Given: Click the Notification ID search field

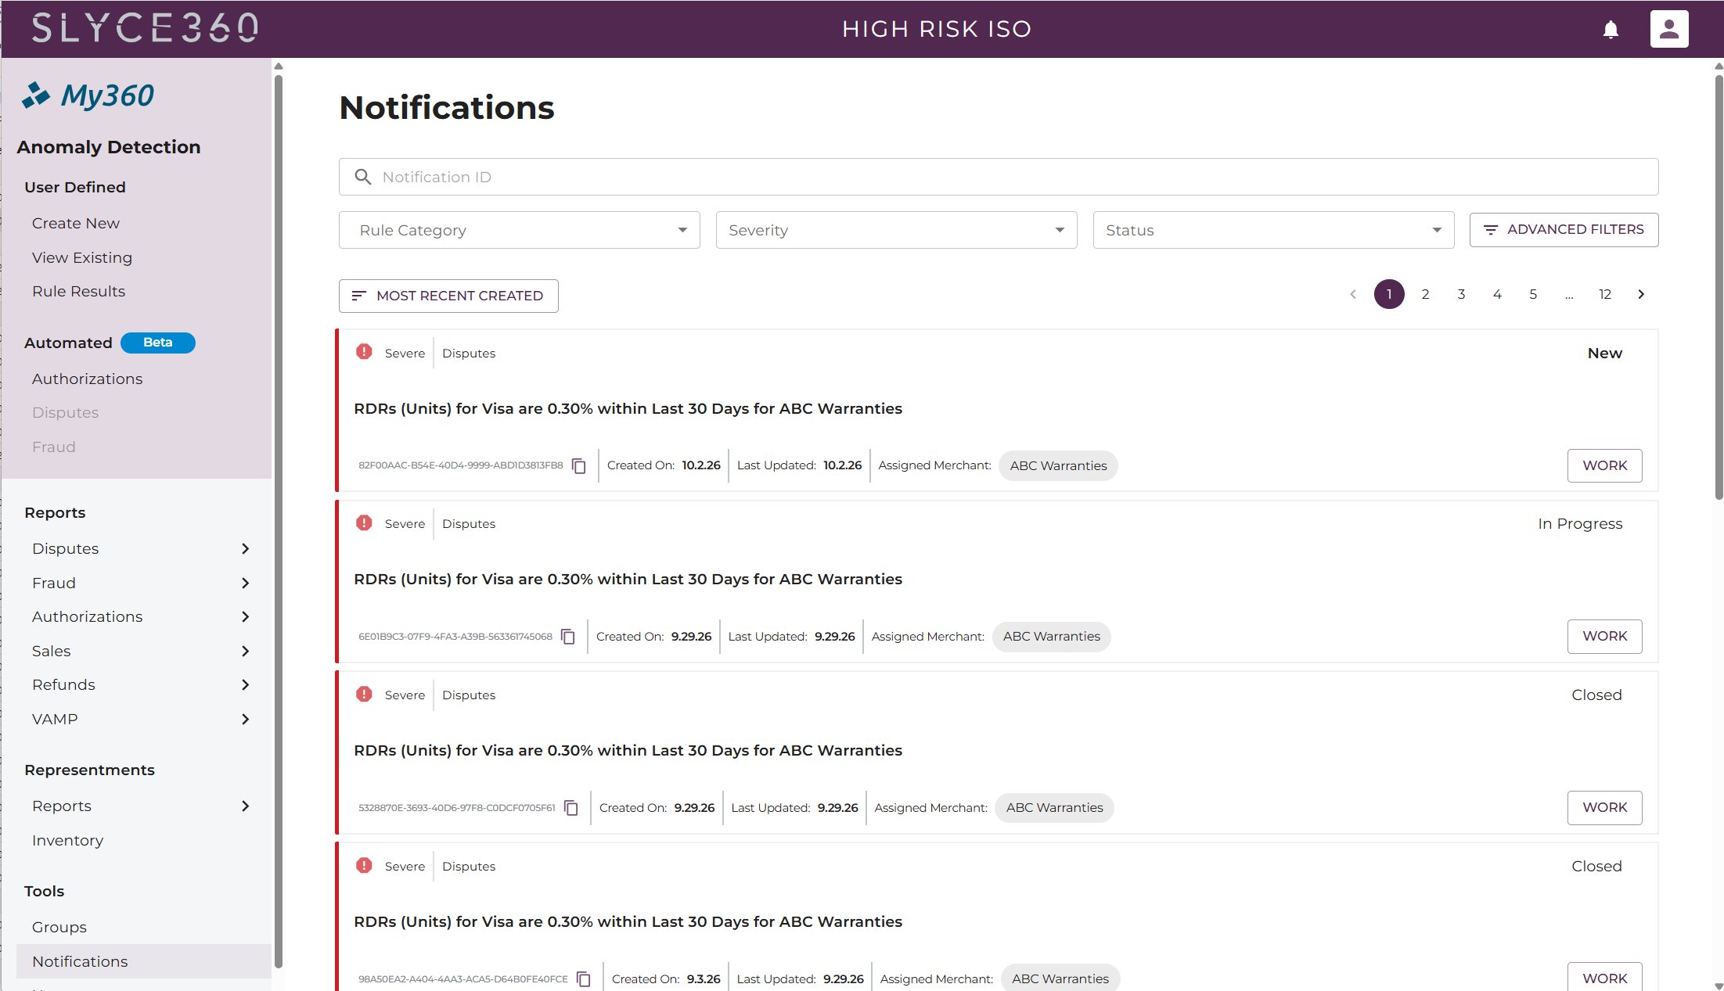Looking at the screenshot, I should (x=999, y=177).
